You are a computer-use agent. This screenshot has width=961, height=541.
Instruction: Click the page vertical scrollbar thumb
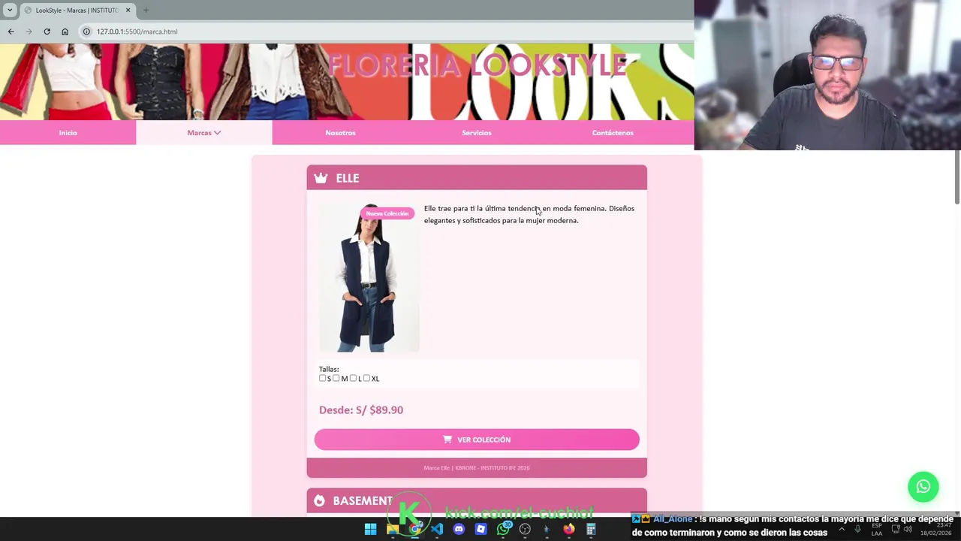[957, 177]
